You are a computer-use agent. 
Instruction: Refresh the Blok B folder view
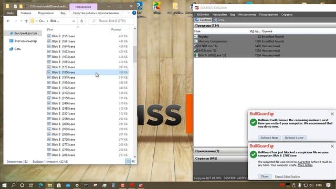click(x=82, y=21)
